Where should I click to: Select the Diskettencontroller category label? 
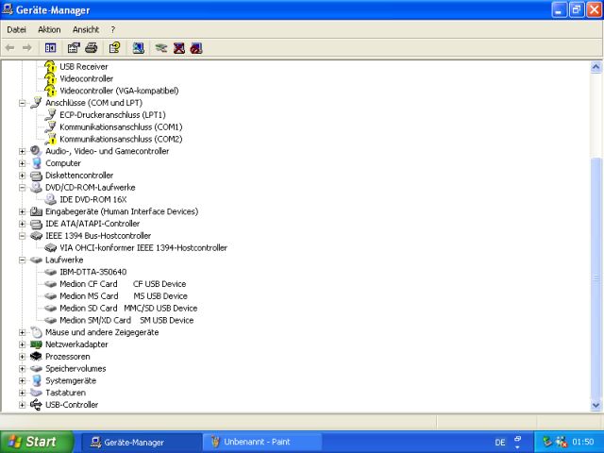coord(79,176)
